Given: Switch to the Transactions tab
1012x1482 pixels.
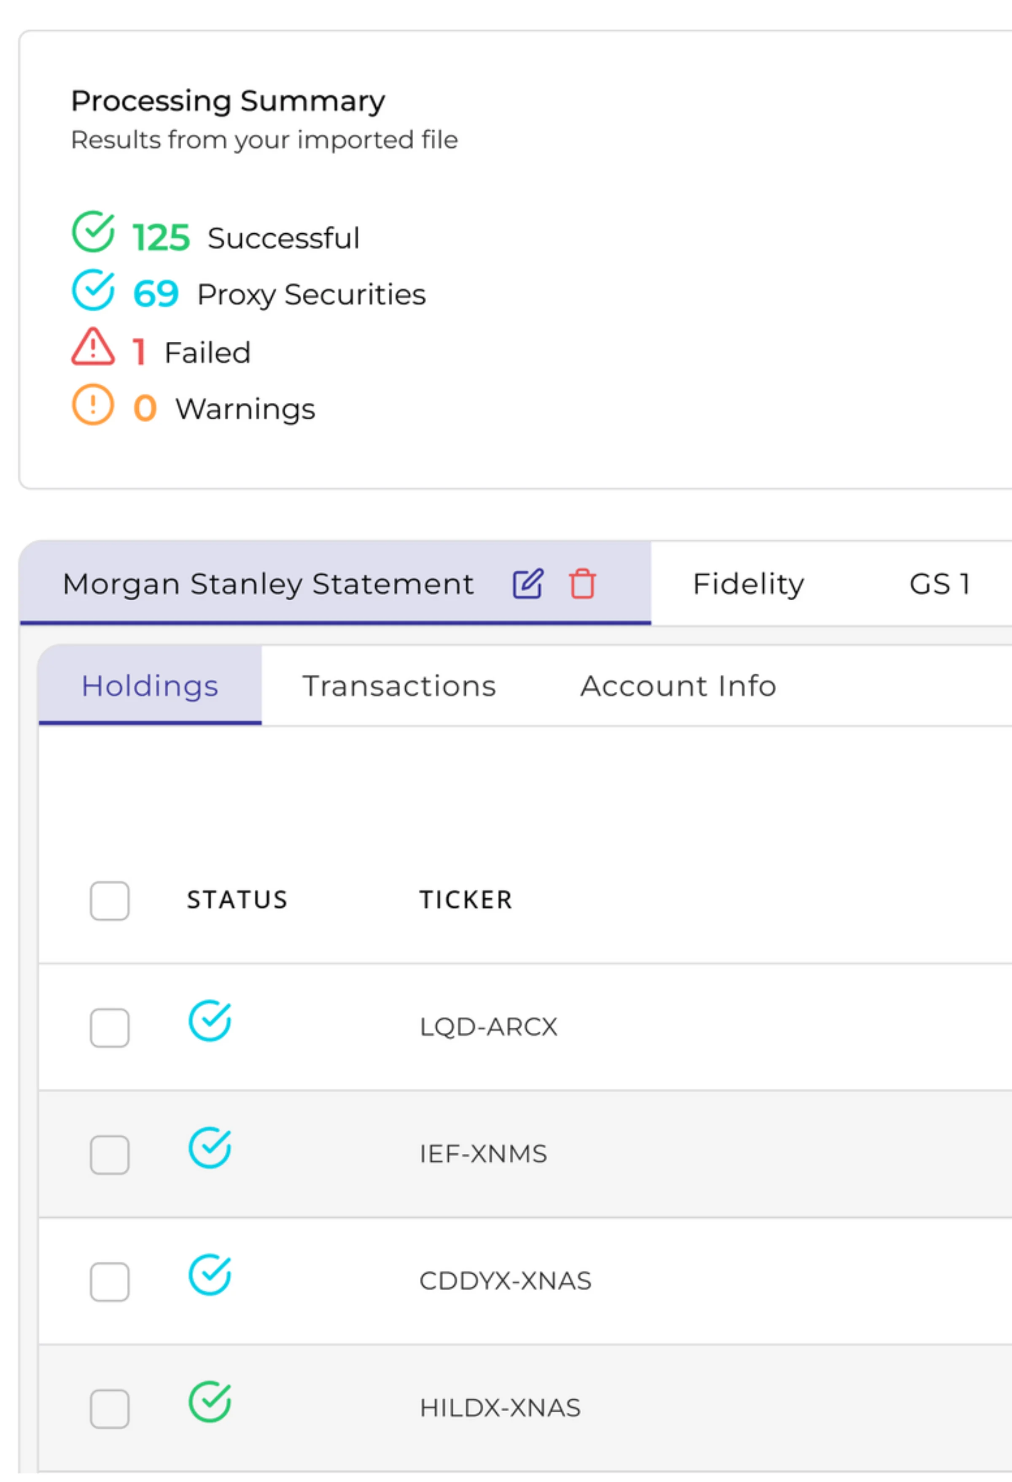Looking at the screenshot, I should point(400,686).
